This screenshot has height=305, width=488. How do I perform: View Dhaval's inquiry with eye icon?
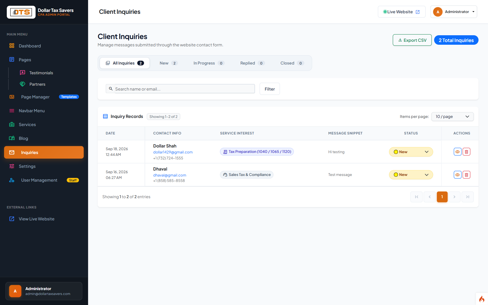[457, 175]
